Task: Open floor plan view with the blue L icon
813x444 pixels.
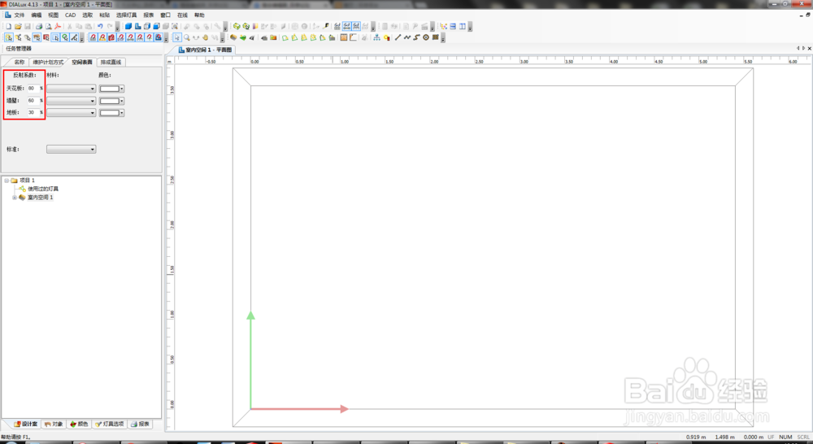Action: point(138,26)
